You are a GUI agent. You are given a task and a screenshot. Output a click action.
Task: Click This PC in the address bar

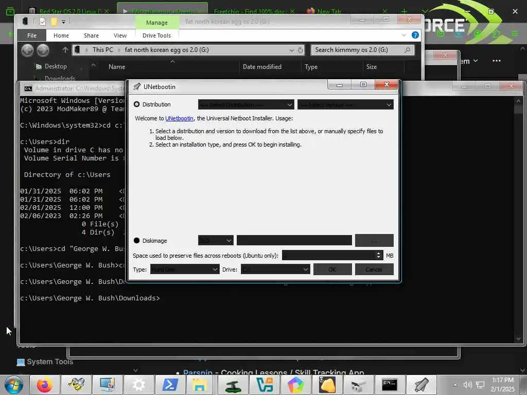[x=102, y=50]
